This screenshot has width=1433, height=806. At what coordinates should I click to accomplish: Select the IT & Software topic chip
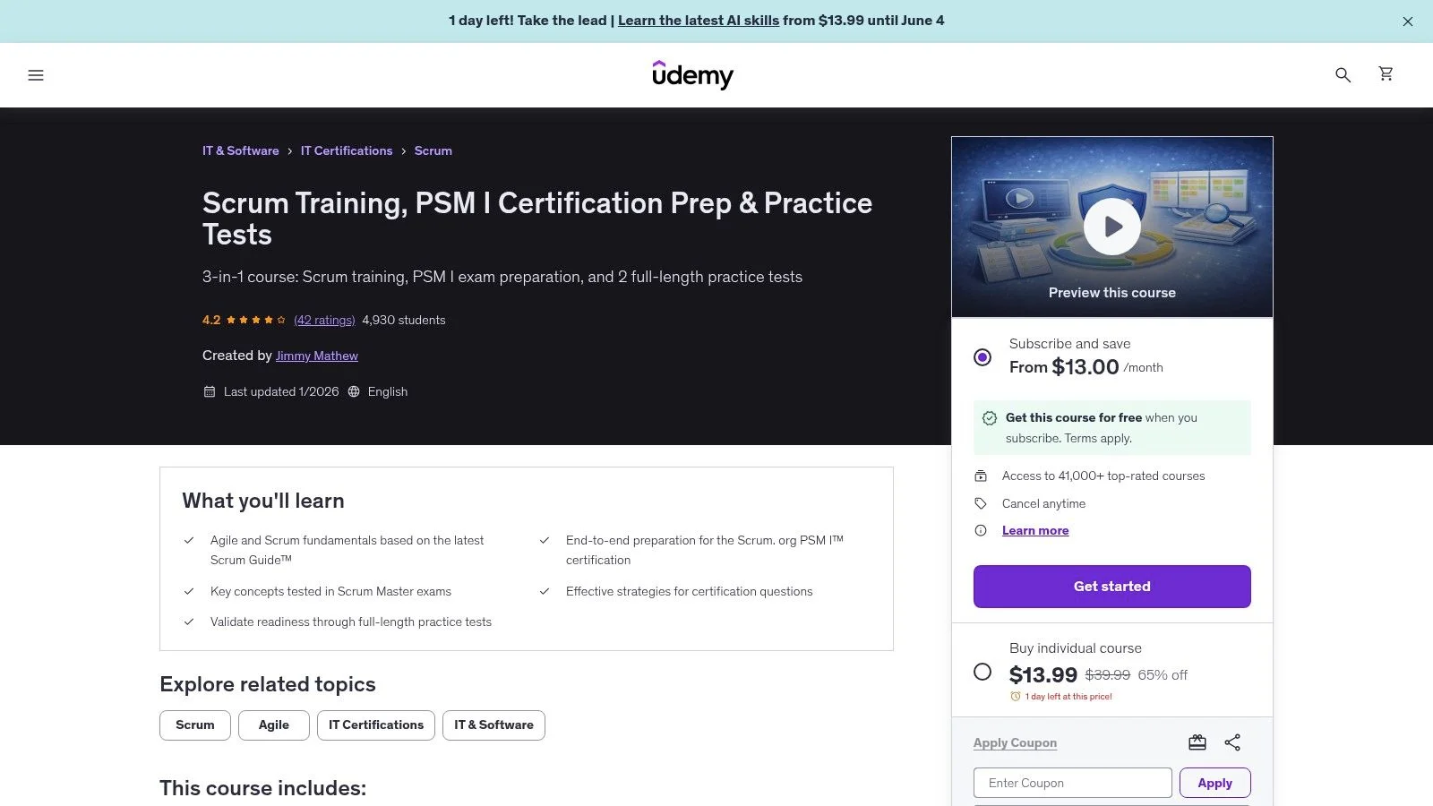pyautogui.click(x=493, y=725)
